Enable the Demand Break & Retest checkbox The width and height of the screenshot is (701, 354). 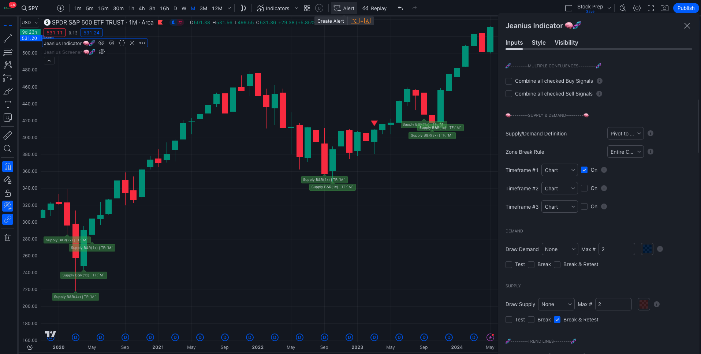point(557,264)
